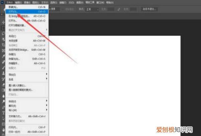Open the 增效工具 menu
This screenshot has width=201, height=136.
click(90, 2)
